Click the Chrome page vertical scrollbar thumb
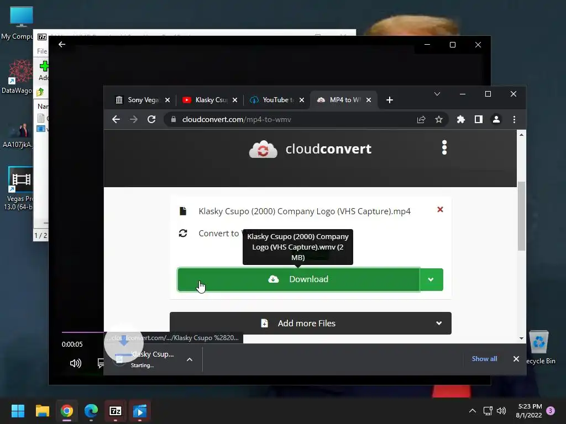This screenshot has width=566, height=424. pyautogui.click(x=522, y=216)
